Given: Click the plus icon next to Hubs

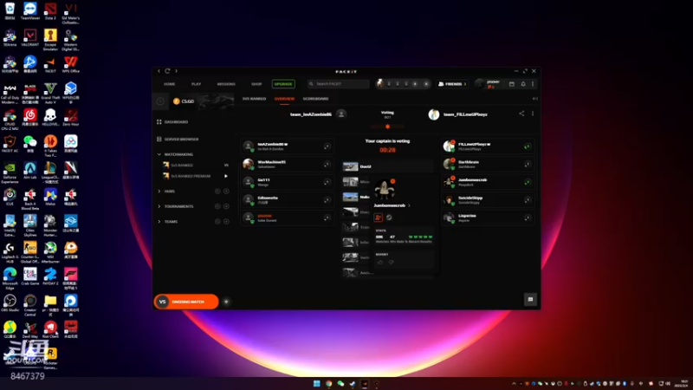Looking at the screenshot, I should pyautogui.click(x=226, y=191).
